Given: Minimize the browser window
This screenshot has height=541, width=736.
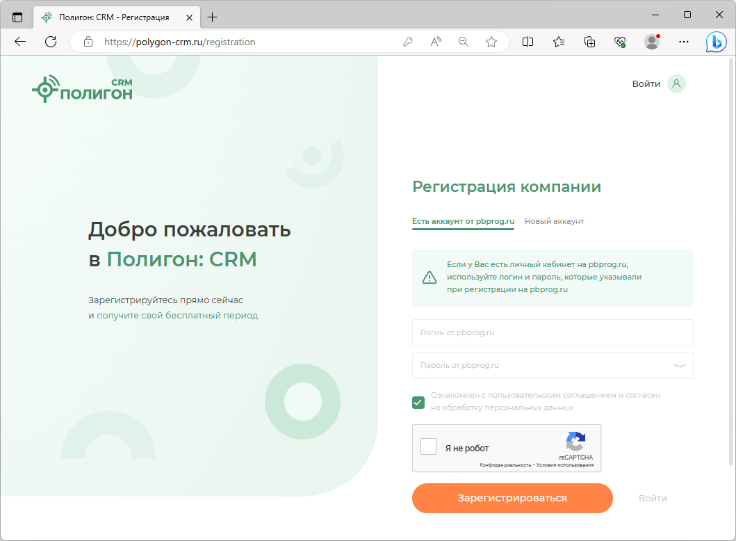Looking at the screenshot, I should 655,15.
